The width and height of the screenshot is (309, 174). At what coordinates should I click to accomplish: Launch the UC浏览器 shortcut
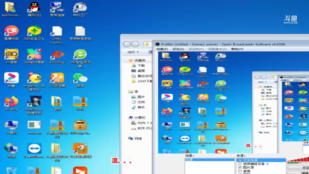pyautogui.click(x=57, y=80)
